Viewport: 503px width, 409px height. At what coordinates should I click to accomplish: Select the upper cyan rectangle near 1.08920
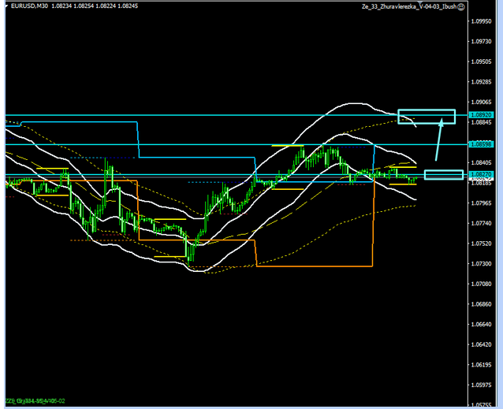pyautogui.click(x=427, y=117)
